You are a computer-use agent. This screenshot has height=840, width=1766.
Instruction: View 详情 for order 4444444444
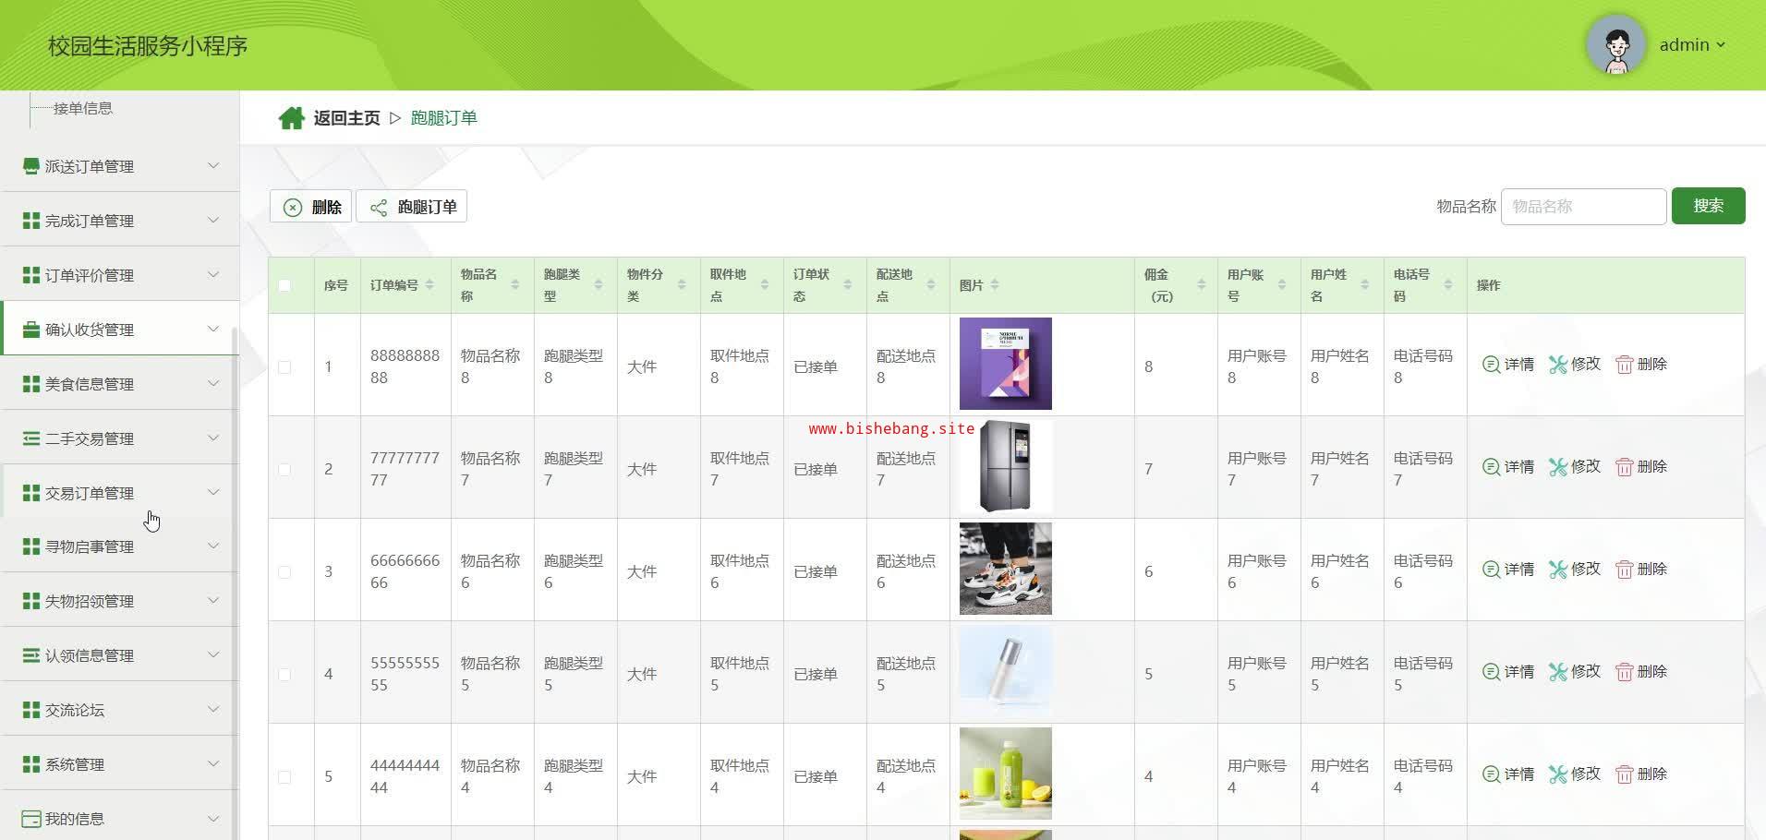(1507, 774)
